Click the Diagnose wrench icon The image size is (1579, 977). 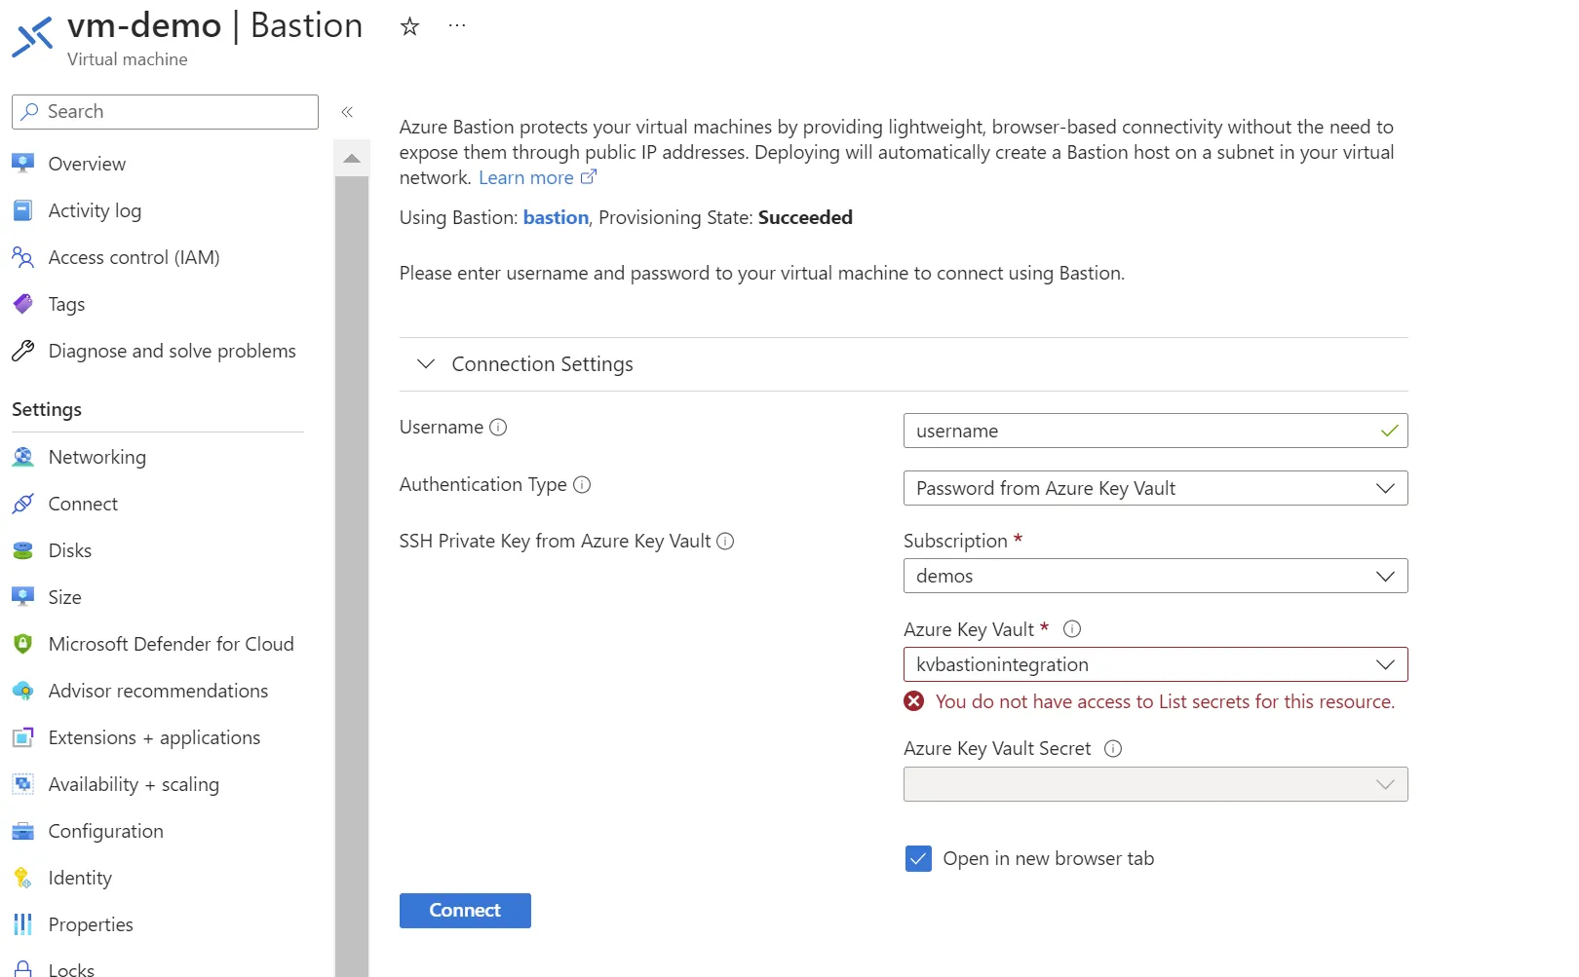pyautogui.click(x=22, y=351)
